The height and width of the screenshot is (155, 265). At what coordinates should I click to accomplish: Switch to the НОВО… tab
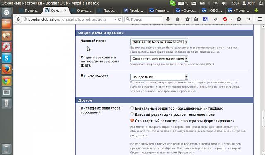coord(212,10)
